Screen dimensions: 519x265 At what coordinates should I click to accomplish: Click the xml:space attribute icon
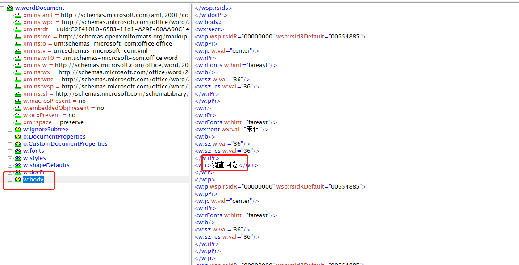(18, 122)
